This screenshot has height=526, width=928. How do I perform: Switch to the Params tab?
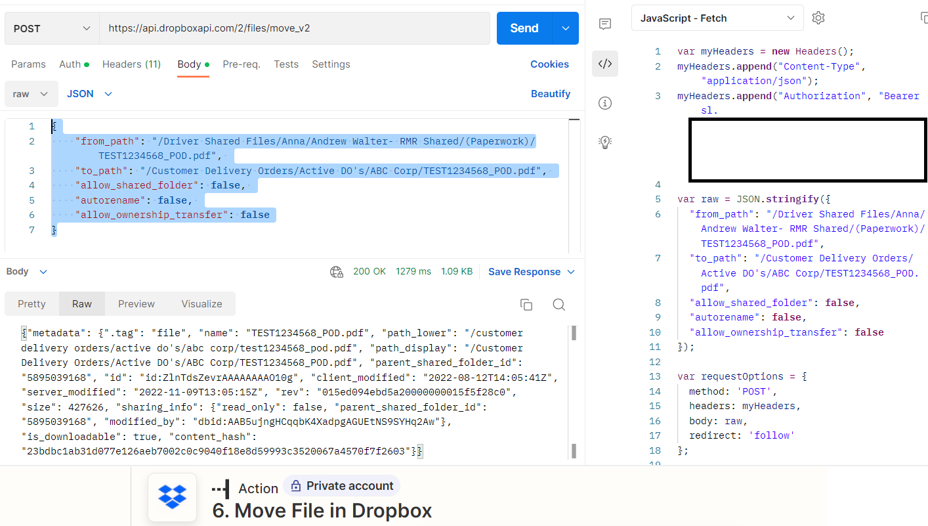pos(28,64)
